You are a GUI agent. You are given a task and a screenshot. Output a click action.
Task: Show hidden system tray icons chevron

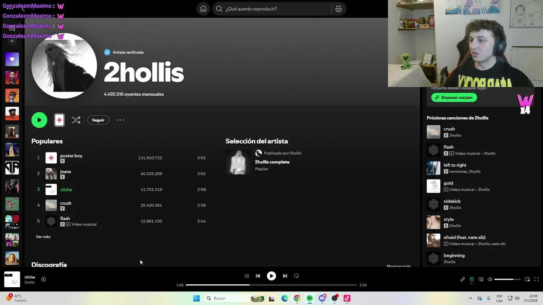[x=470, y=298]
